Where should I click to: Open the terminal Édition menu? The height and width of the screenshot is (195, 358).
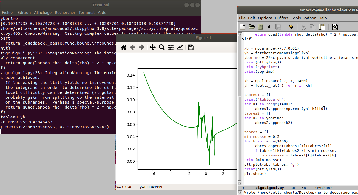(24, 13)
